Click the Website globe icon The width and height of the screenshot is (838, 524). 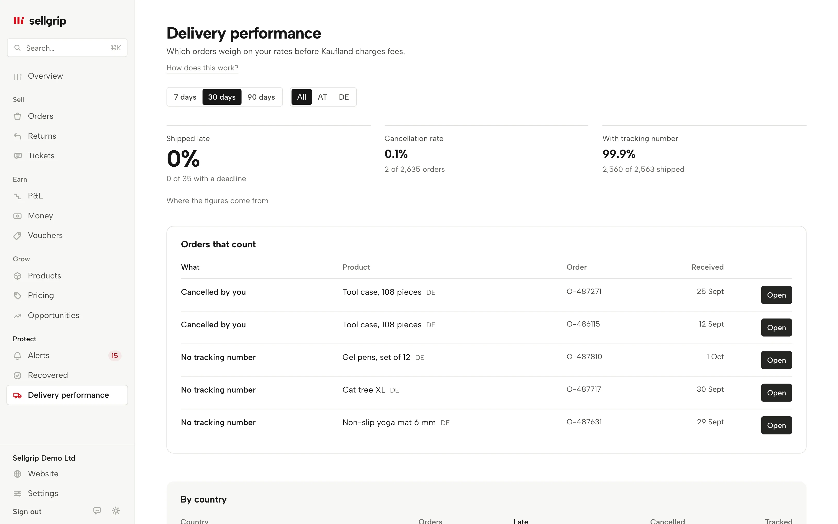click(x=17, y=474)
